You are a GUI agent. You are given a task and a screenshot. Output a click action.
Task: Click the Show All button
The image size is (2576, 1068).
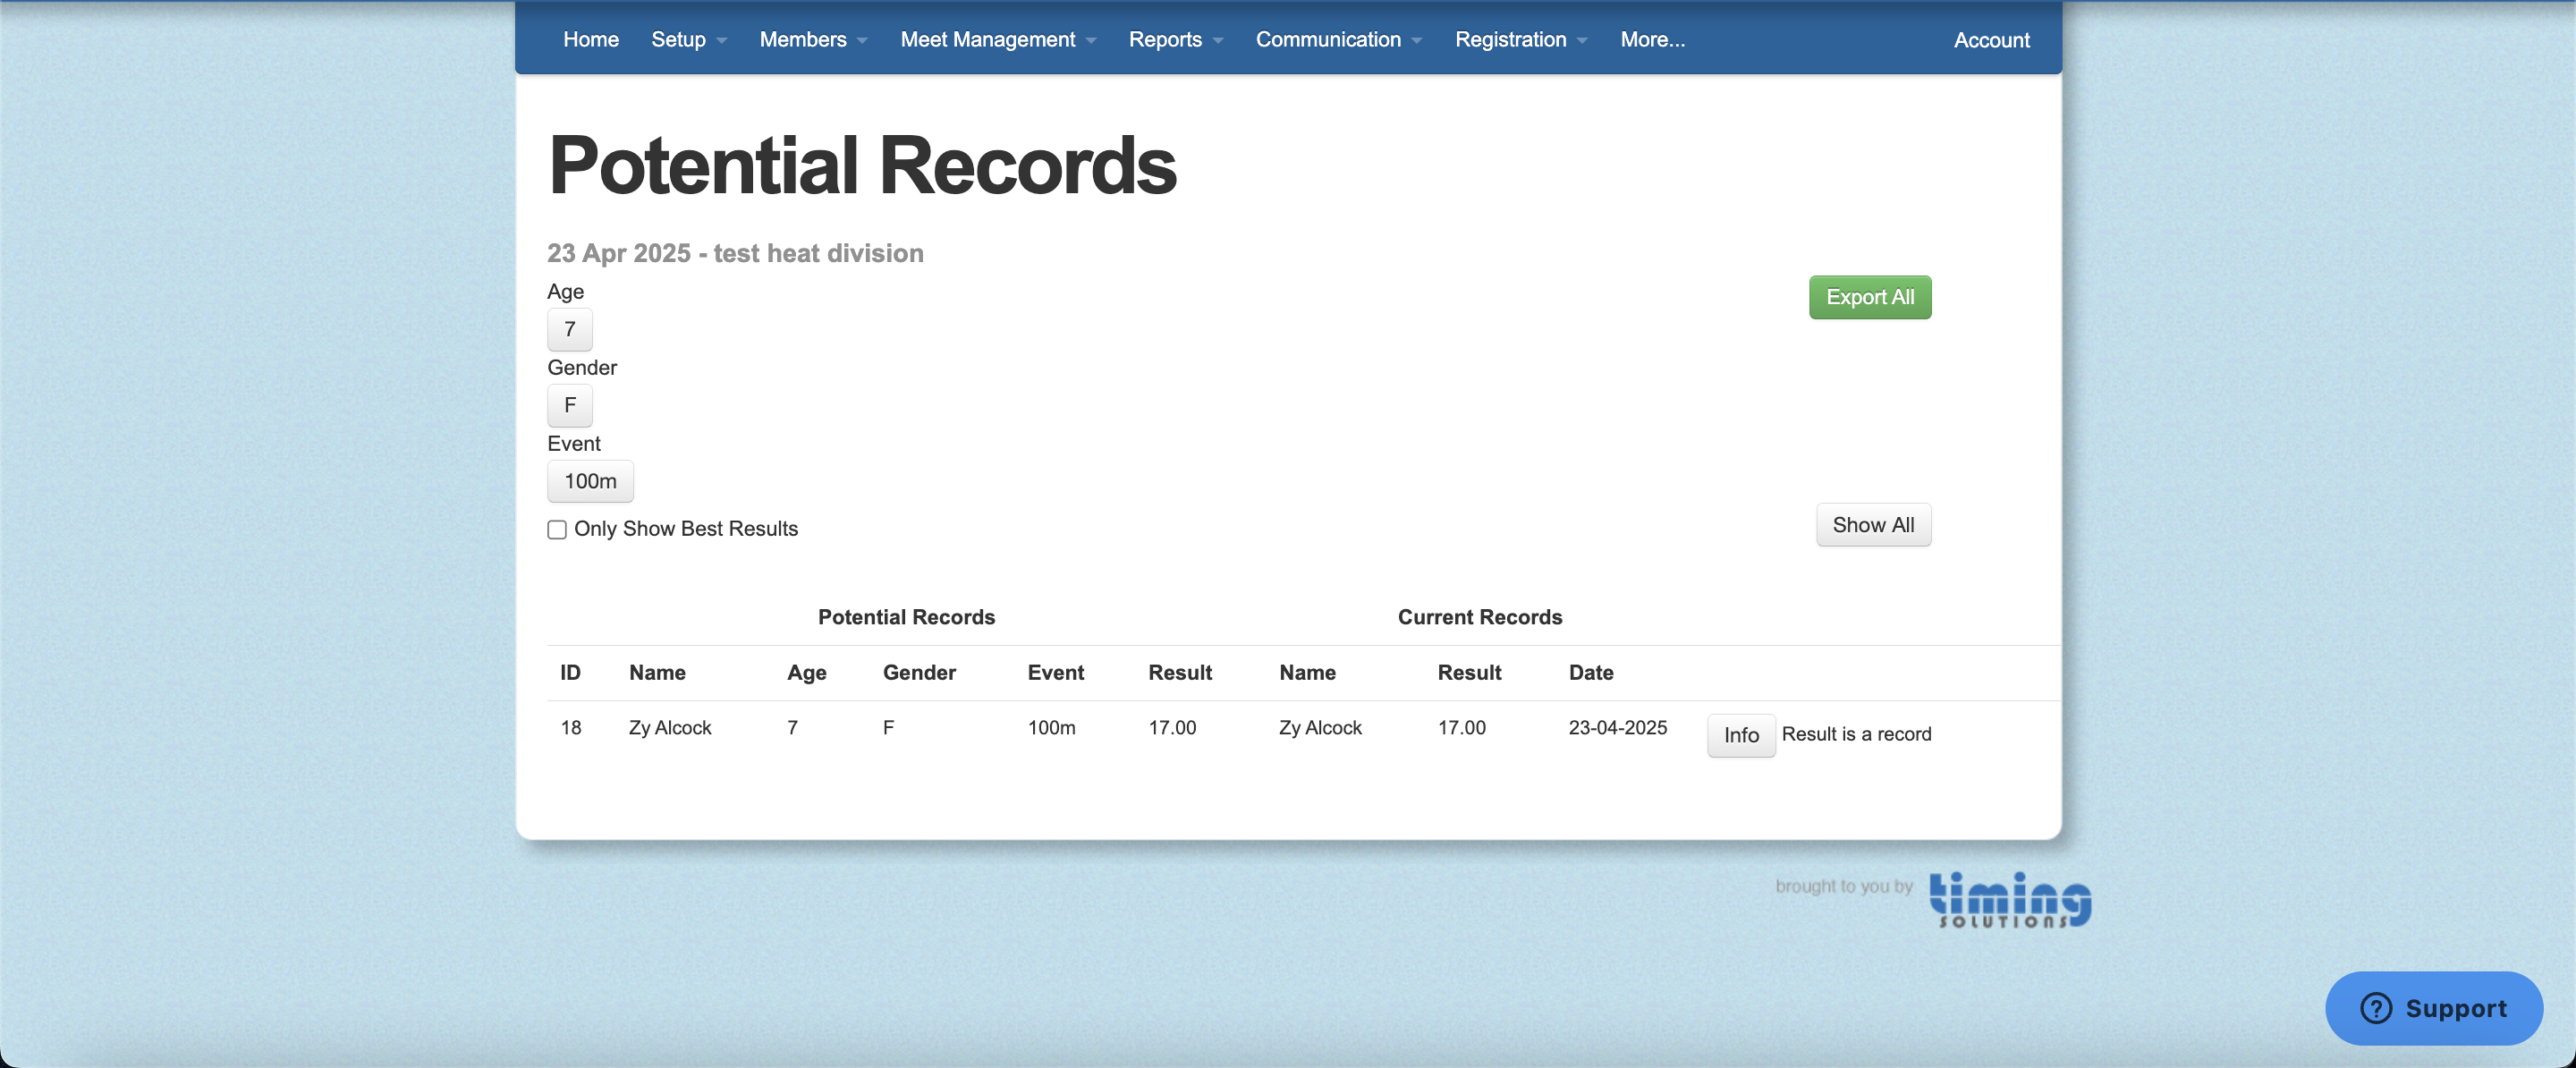(x=1873, y=525)
